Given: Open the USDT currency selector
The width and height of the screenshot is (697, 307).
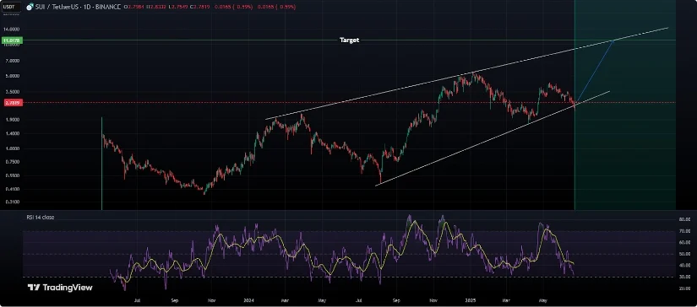Looking at the screenshot, I should coord(11,7).
